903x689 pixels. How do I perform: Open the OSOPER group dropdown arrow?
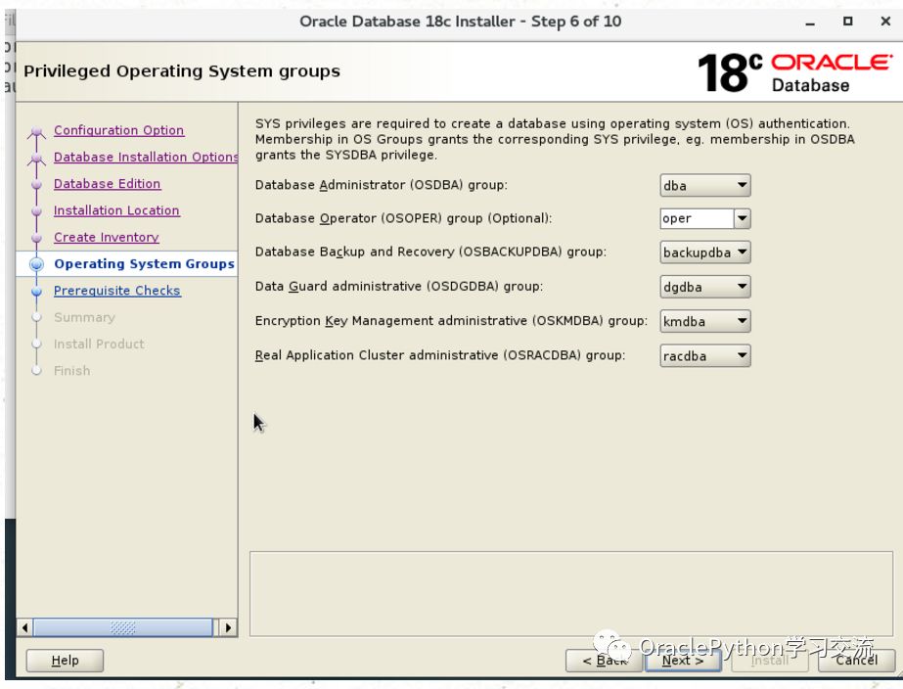click(742, 218)
